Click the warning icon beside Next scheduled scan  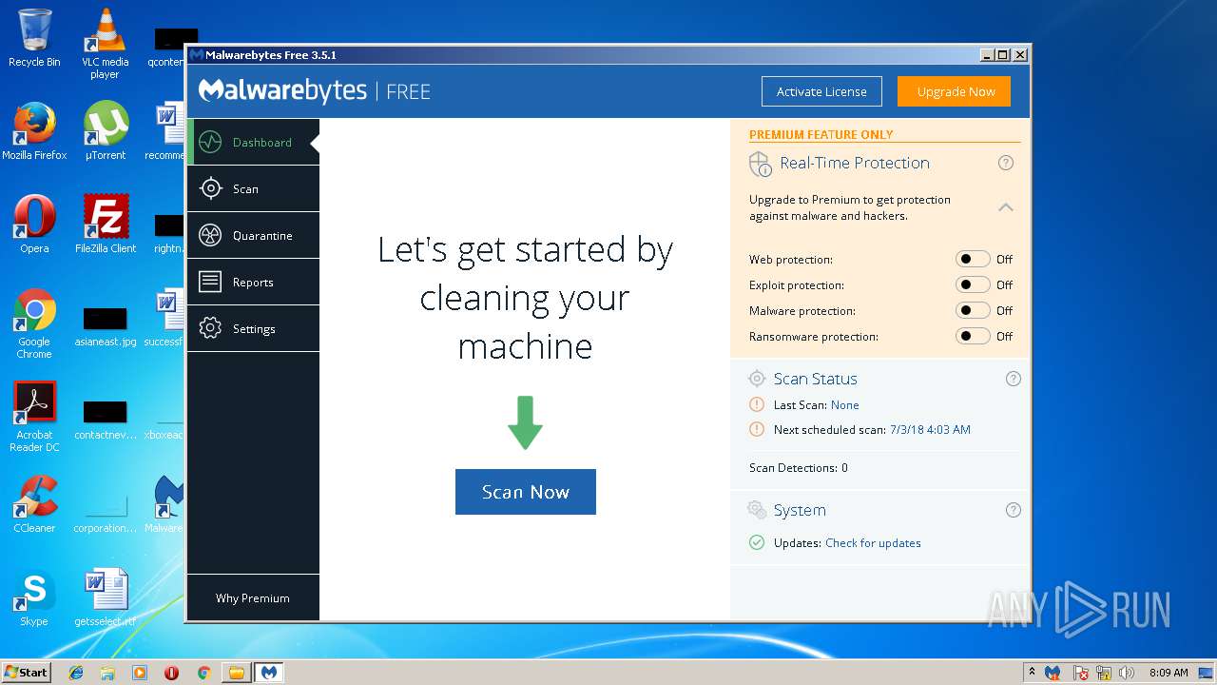(757, 430)
